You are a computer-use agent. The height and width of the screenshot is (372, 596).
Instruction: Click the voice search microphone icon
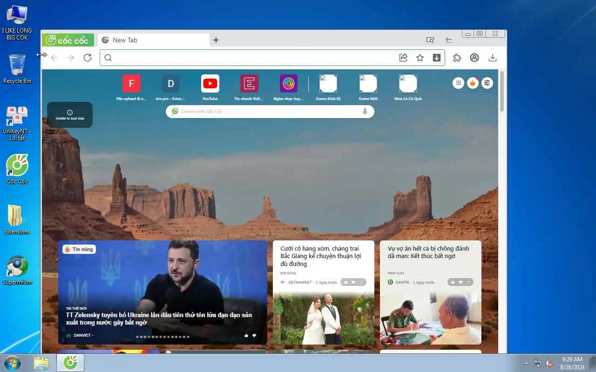tap(365, 112)
